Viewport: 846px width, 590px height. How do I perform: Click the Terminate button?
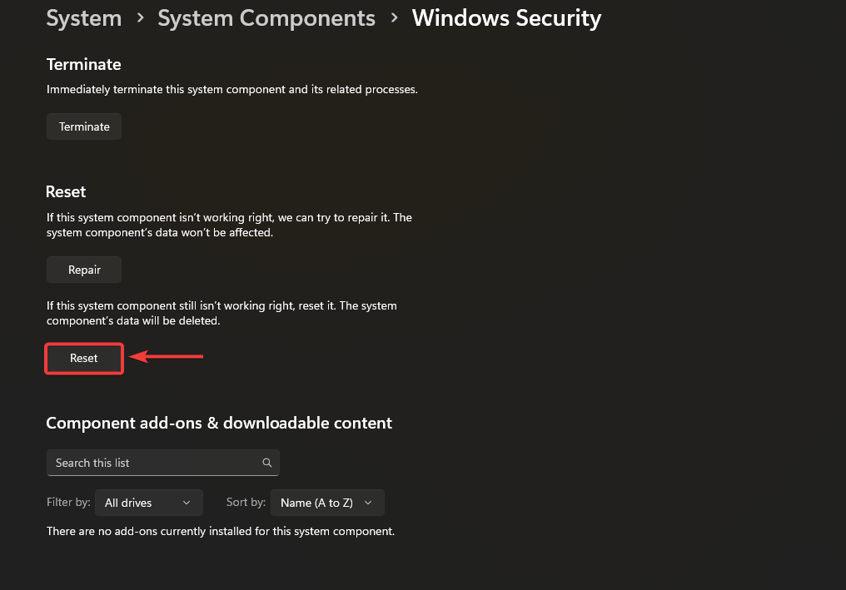(84, 126)
